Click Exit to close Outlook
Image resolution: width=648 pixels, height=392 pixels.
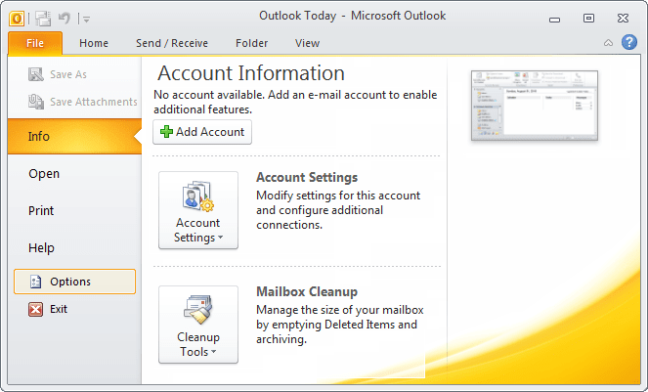tap(48, 309)
